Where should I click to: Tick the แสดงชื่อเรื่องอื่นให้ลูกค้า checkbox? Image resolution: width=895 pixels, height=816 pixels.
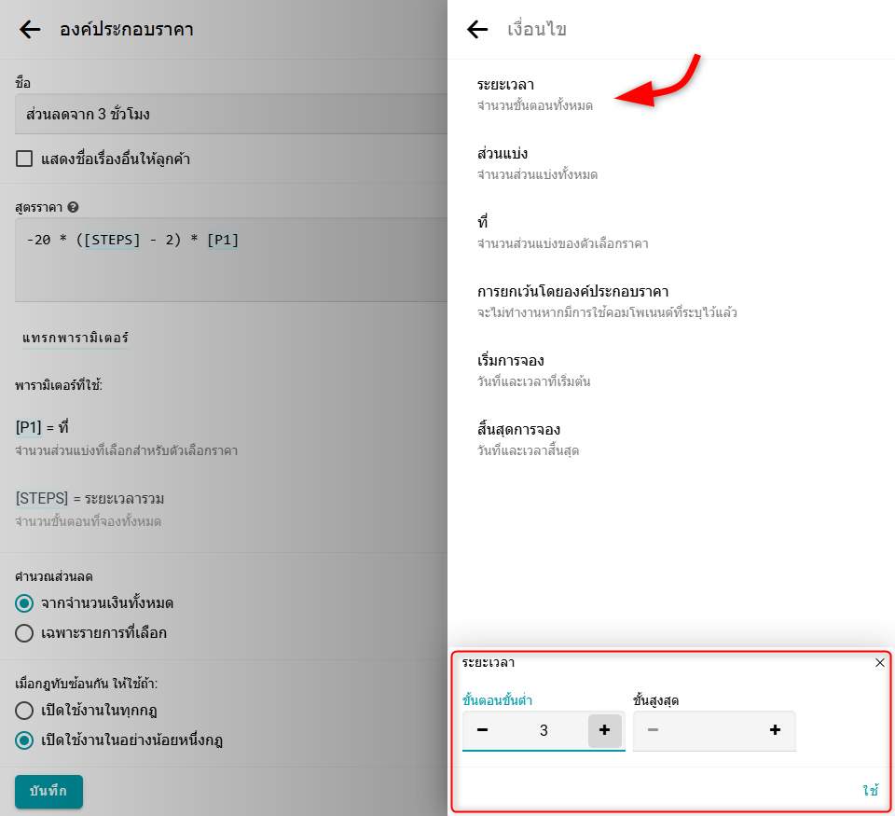[25, 159]
